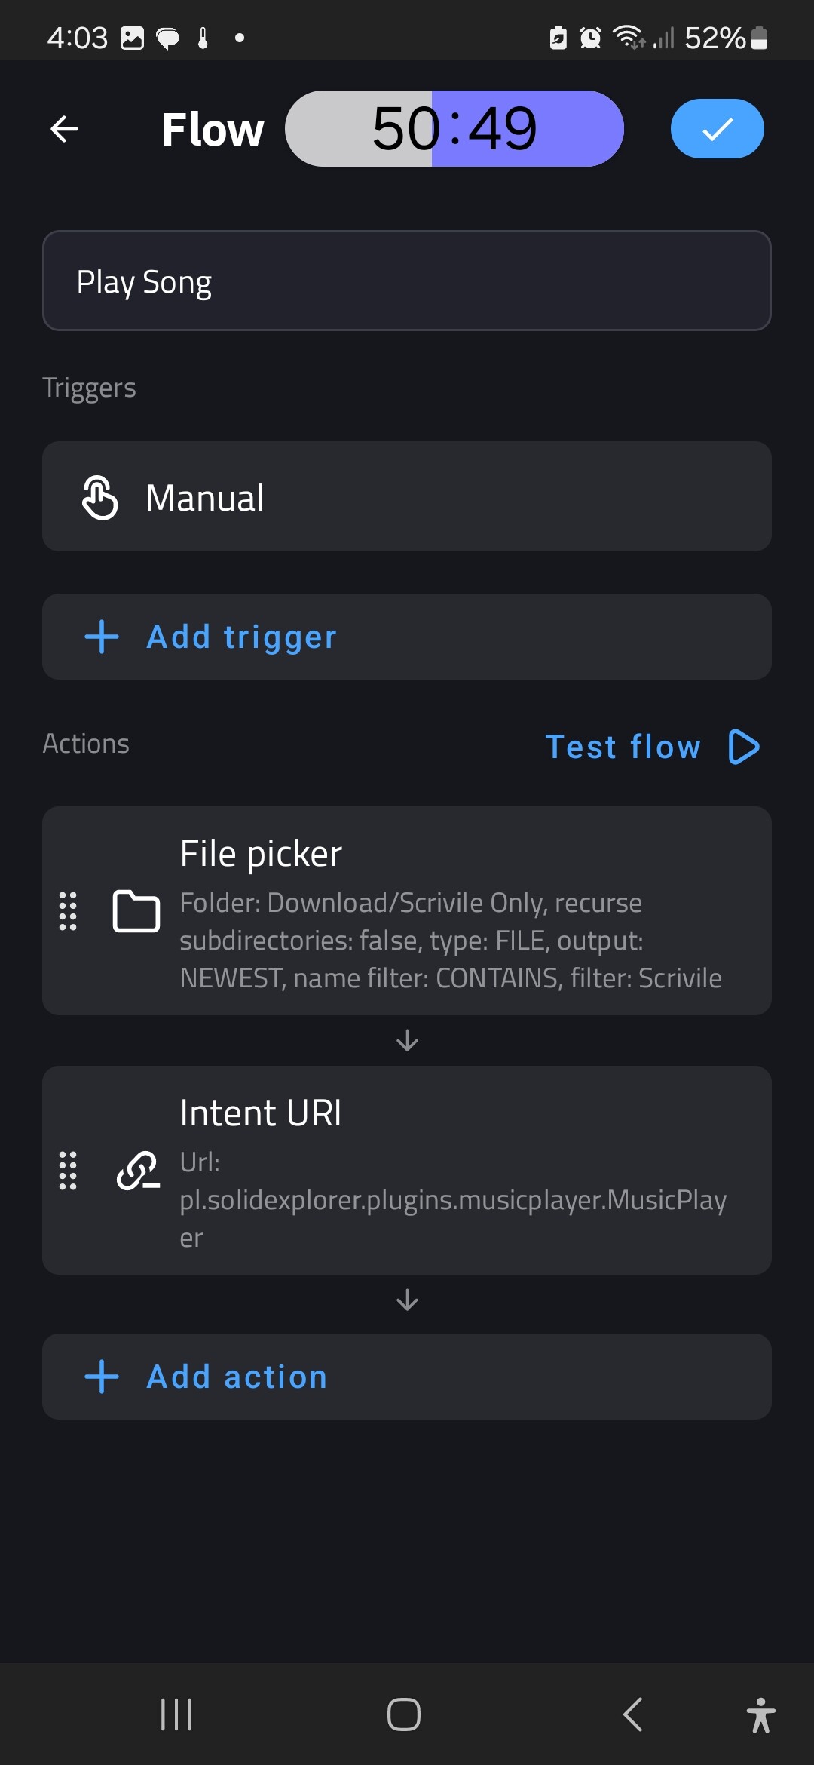Viewport: 814px width, 1765px height.
Task: Open Android recent apps navigation button
Action: point(177,1714)
